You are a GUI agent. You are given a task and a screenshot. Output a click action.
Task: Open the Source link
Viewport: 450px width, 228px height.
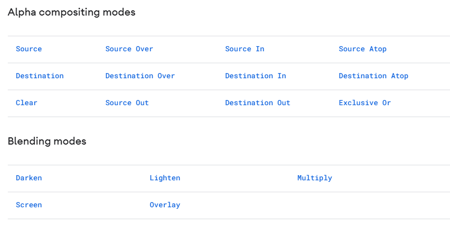coord(29,49)
